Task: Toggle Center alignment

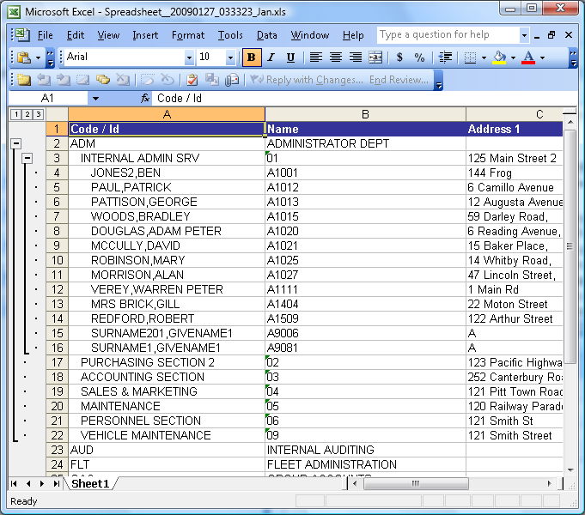Action: click(x=336, y=58)
